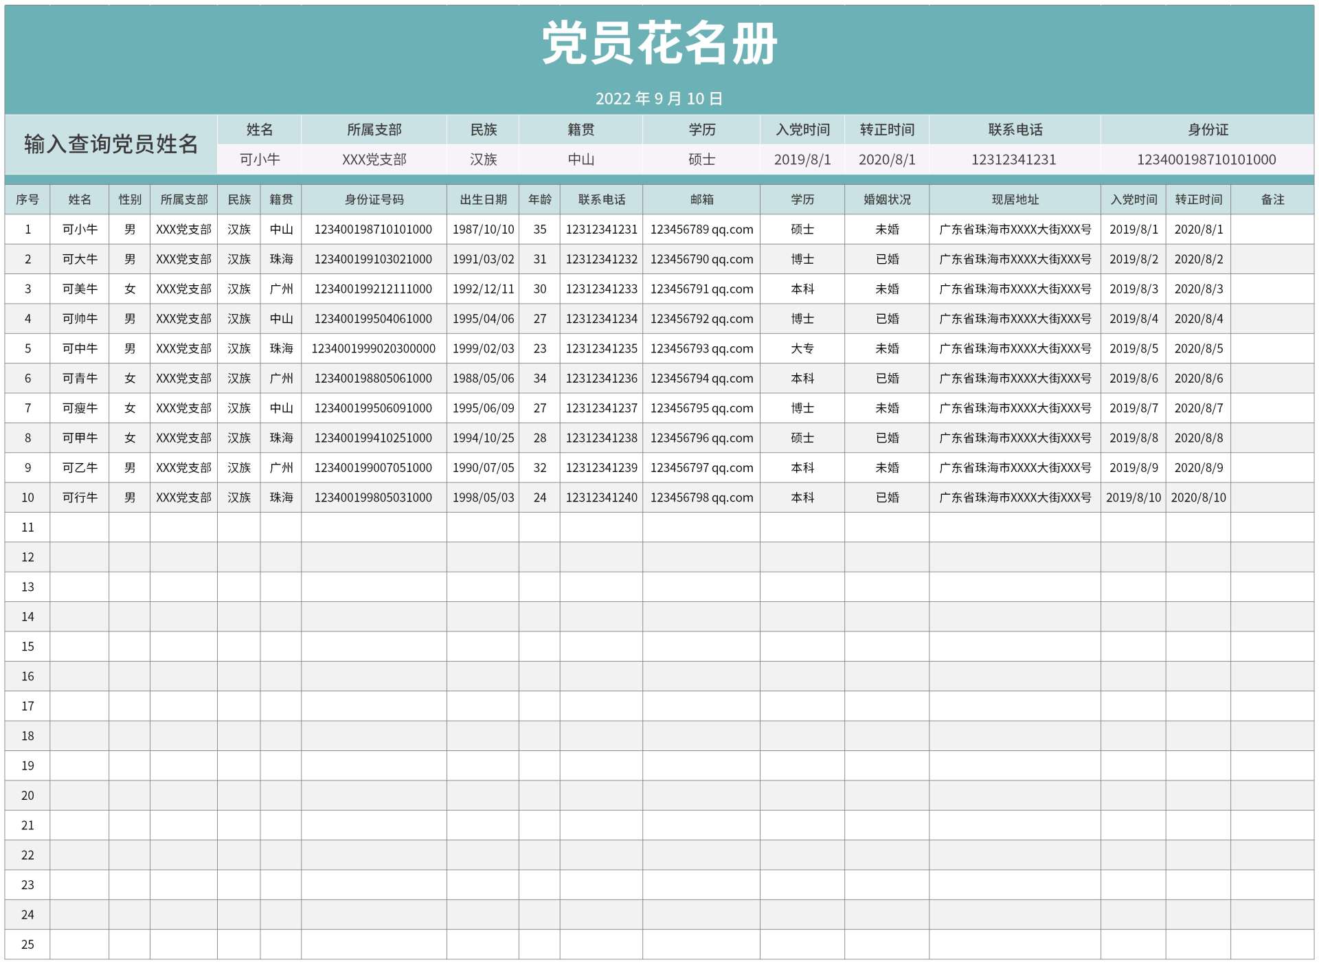Click row number 25
The width and height of the screenshot is (1319, 964).
27,945
